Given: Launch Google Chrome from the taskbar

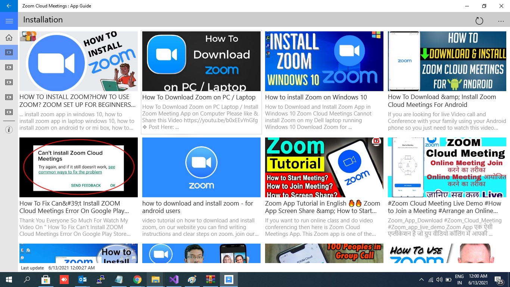Looking at the screenshot, I should pos(137,280).
